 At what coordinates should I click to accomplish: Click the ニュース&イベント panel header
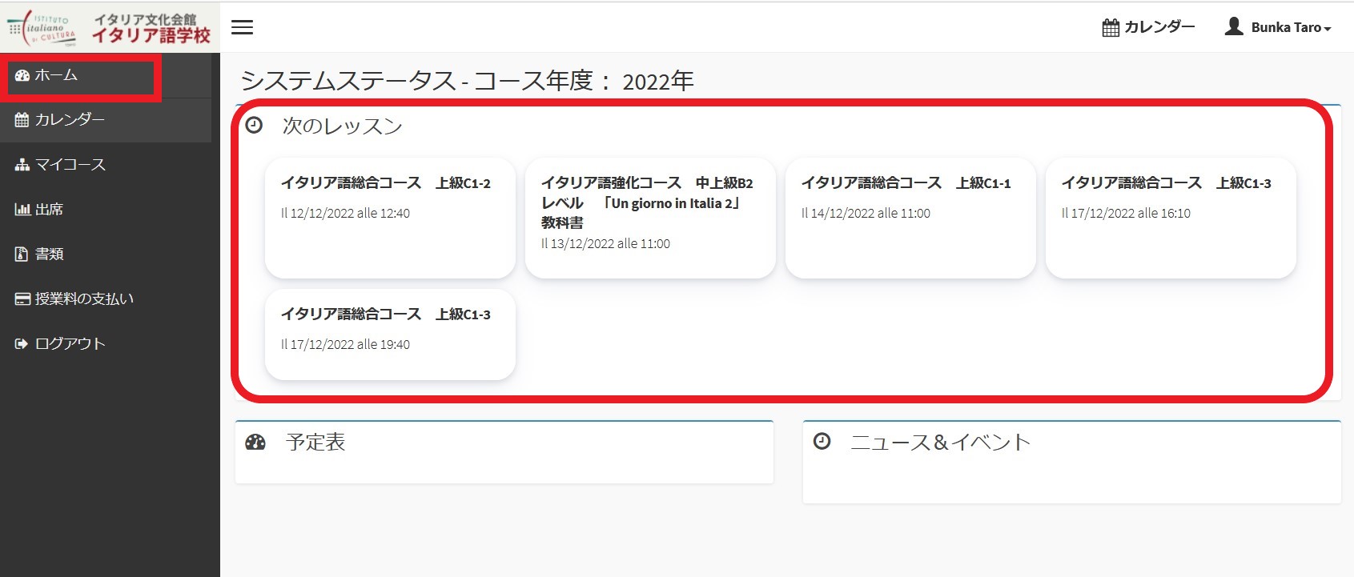[x=940, y=443]
